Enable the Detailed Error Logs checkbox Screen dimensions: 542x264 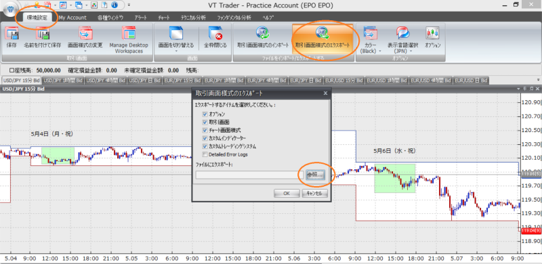tap(205, 154)
